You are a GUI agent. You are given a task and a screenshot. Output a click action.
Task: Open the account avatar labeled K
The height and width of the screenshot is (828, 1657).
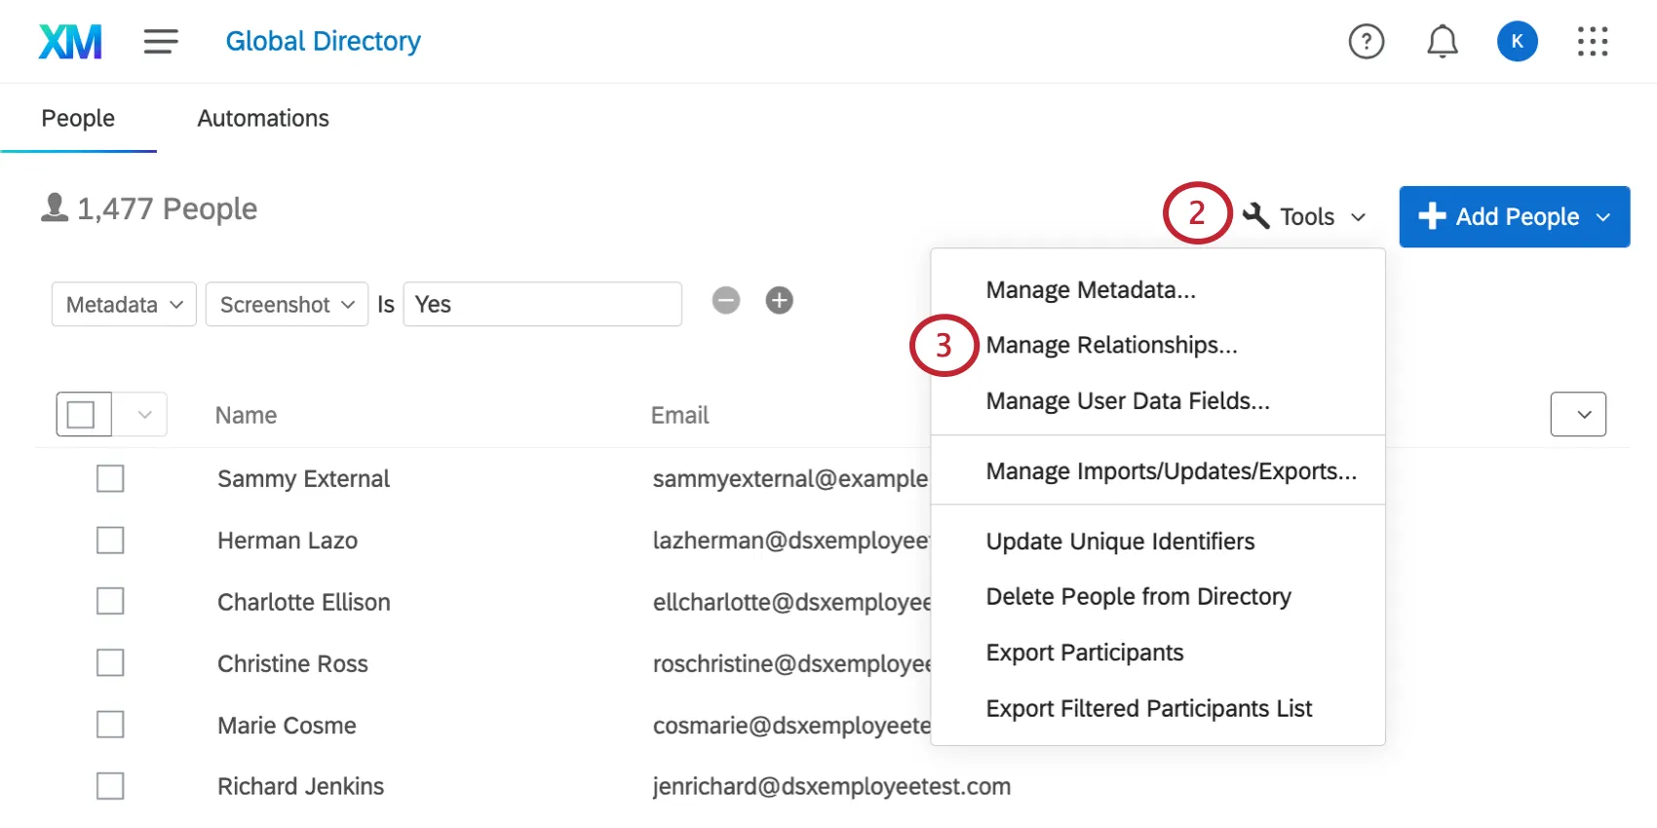pos(1517,42)
